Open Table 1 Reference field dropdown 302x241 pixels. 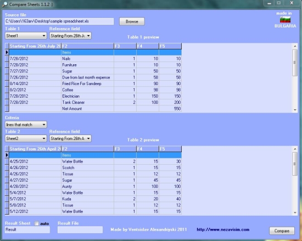tap(70, 36)
